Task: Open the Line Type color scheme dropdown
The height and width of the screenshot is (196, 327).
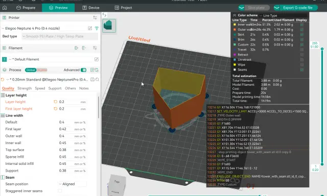Action: (x=283, y=15)
